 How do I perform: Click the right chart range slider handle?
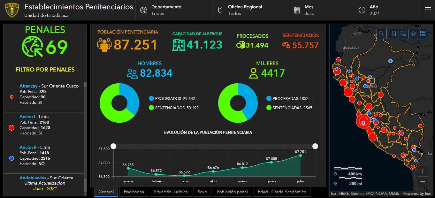coord(316,146)
